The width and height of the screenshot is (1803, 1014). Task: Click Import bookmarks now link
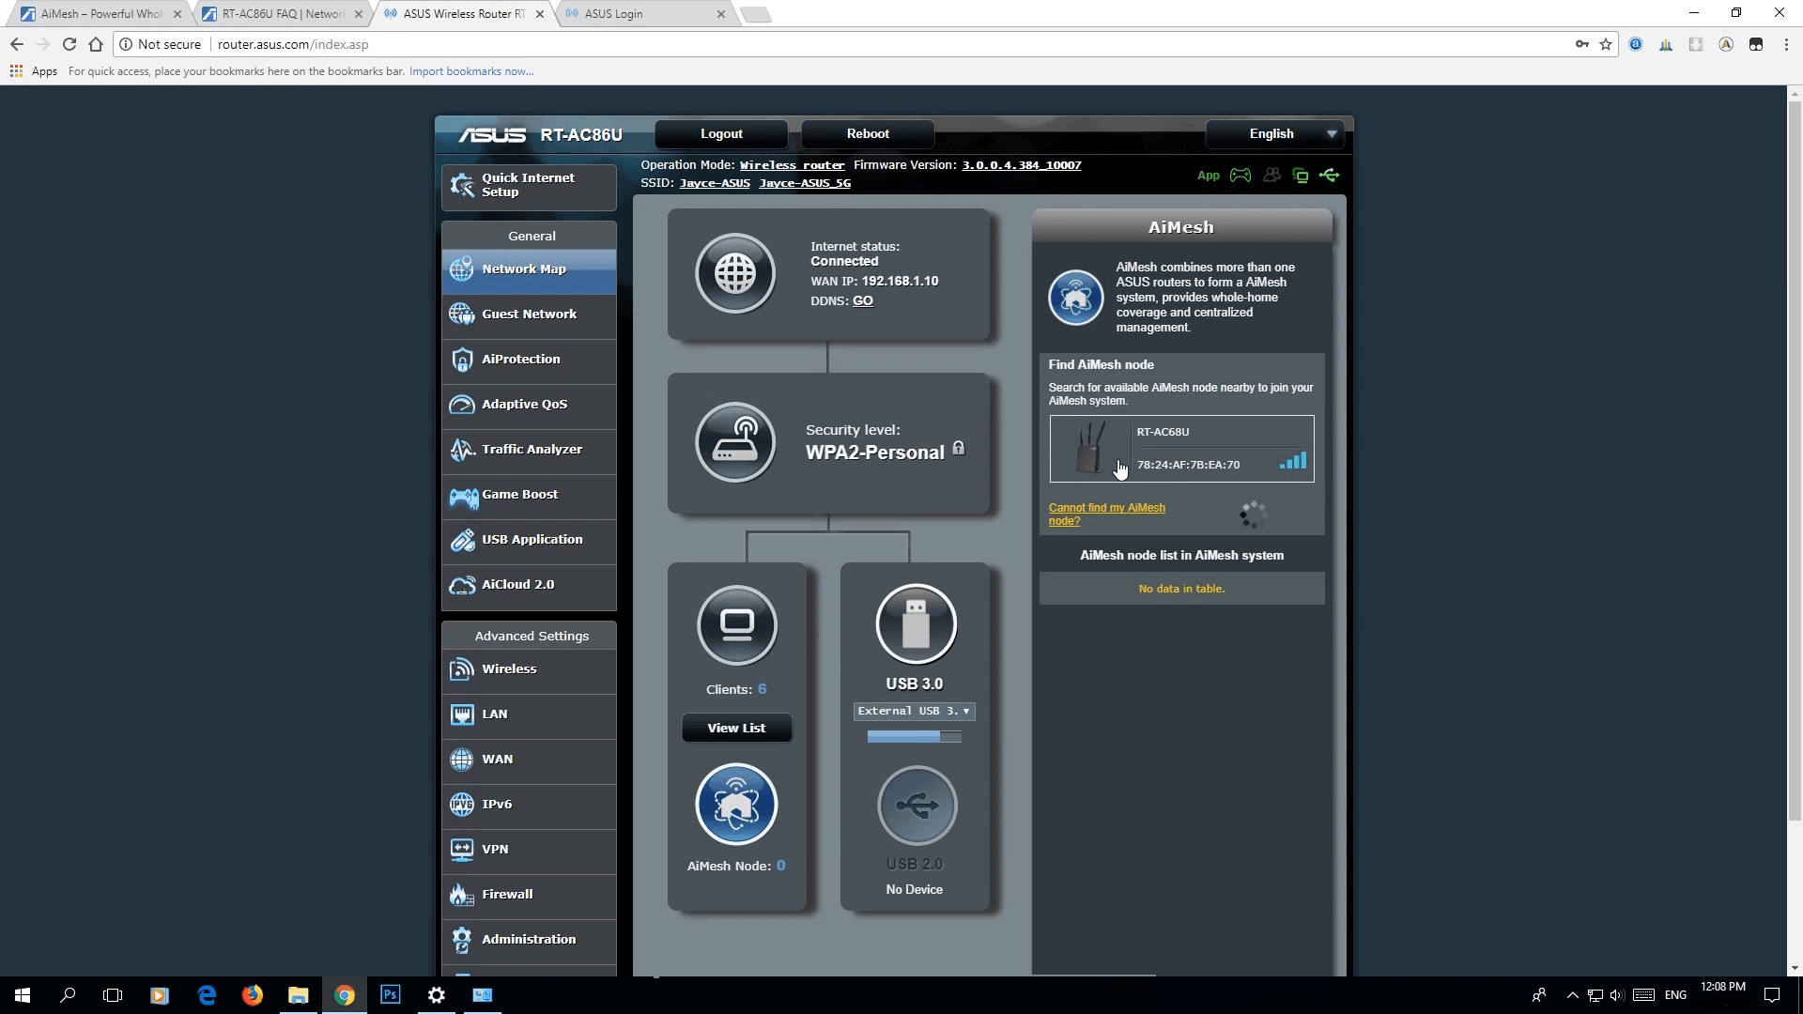coord(471,71)
